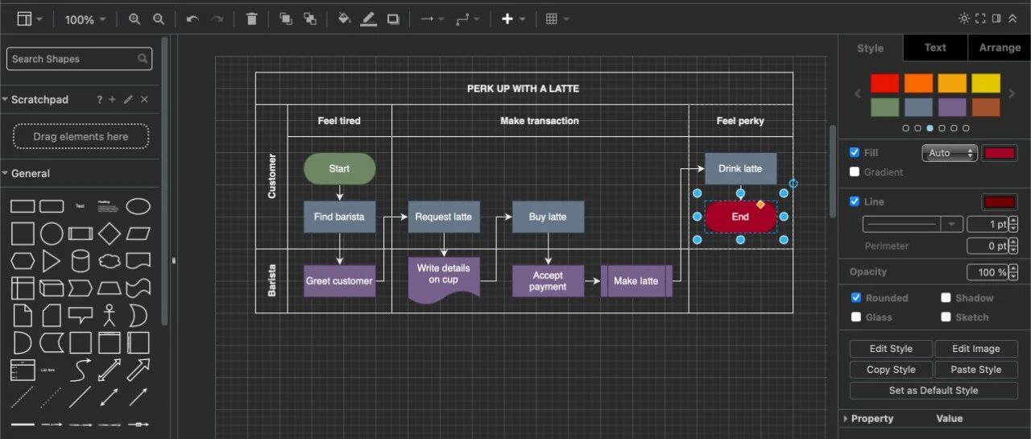
Task: Edit the Scratchpad with pencil icon
Action: point(128,99)
